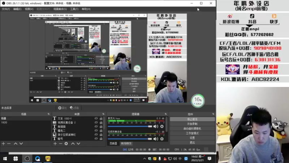Click the 属性 properties button
The image size is (289, 163).
click(62, 108)
